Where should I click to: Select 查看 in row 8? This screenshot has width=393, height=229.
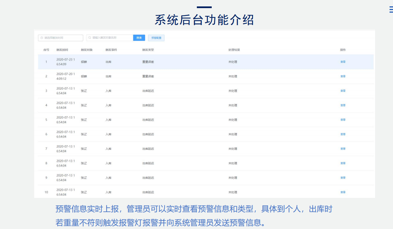pos(343,163)
